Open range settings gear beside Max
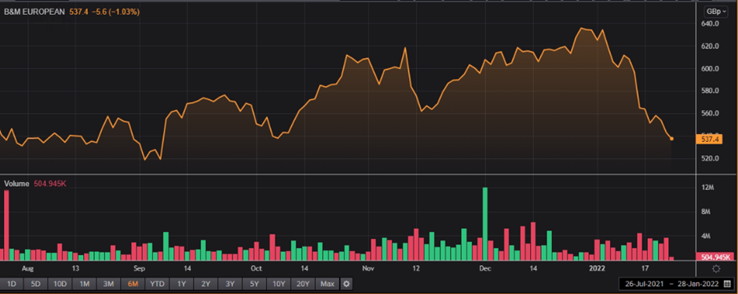The image size is (738, 294). (x=346, y=284)
